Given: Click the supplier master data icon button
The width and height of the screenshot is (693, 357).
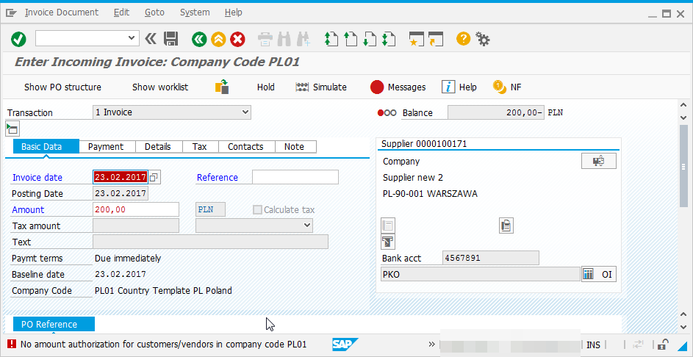Looking at the screenshot, I should click(598, 162).
